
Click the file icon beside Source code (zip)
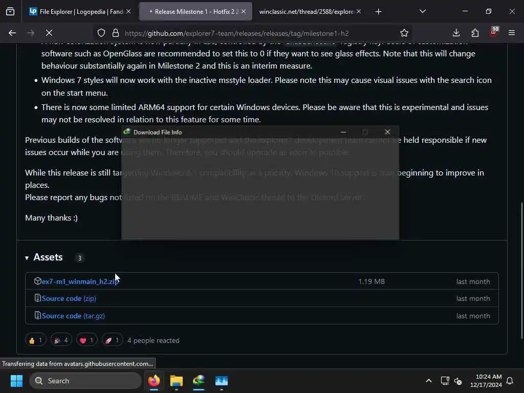(x=37, y=298)
